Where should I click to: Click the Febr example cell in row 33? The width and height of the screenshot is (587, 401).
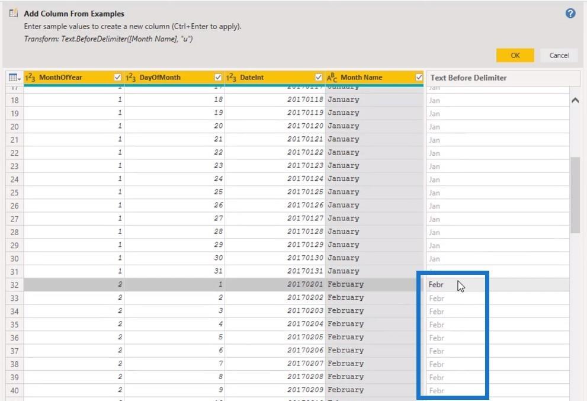498,299
